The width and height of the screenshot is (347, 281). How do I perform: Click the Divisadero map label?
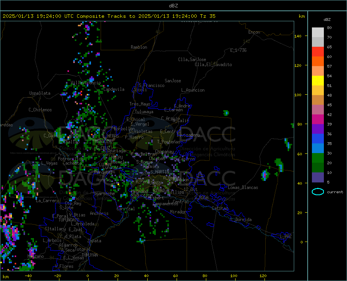click(x=188, y=135)
